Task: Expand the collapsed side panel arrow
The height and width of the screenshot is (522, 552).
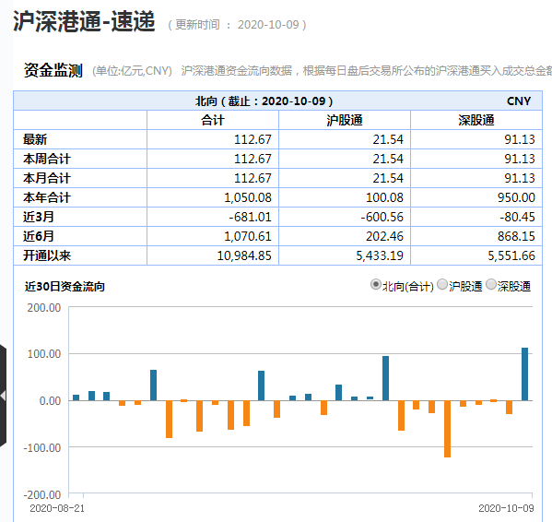Action: pyautogui.click(x=3, y=396)
